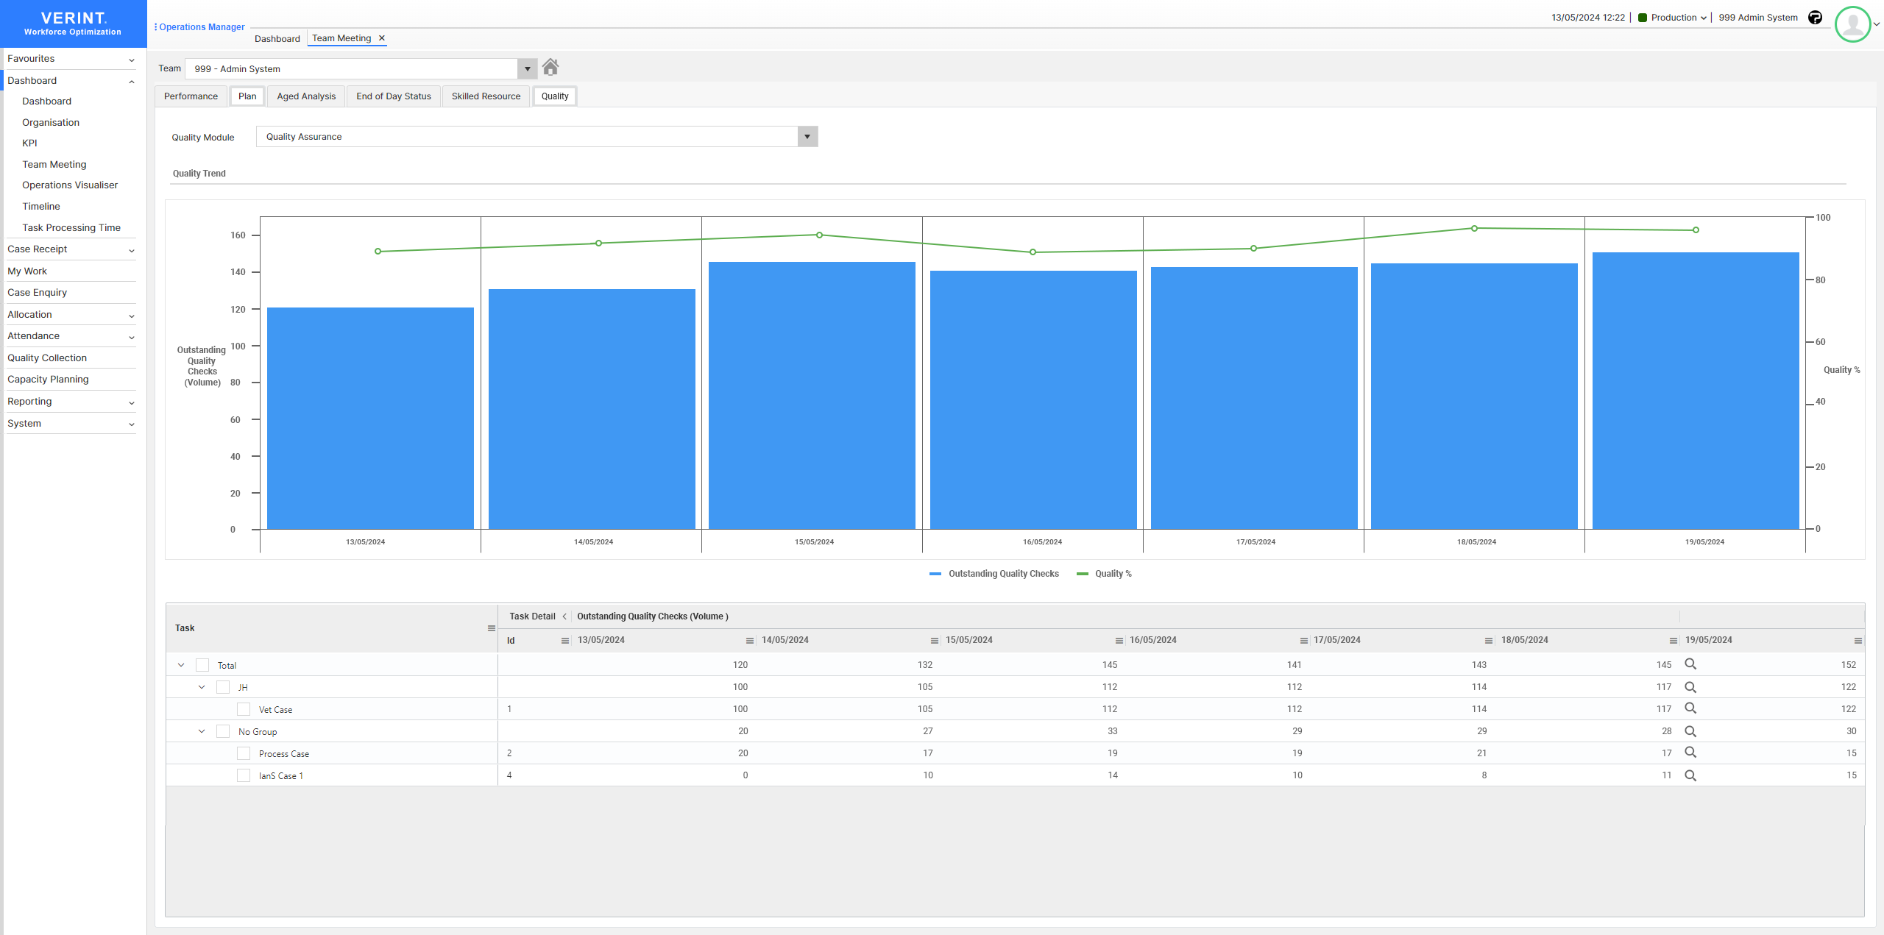Screen dimensions: 1884x935
Task: Open Operations Visualiser from the sidebar
Action: [70, 185]
